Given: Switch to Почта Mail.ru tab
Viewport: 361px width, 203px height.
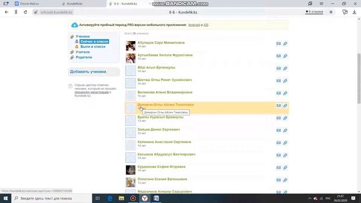Looking at the screenshot, I should tap(29, 4).
